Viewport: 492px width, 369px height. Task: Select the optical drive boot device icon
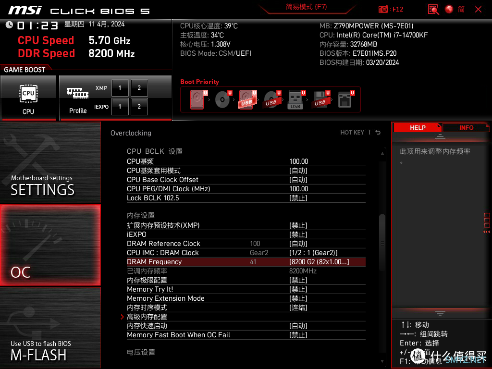coord(223,99)
